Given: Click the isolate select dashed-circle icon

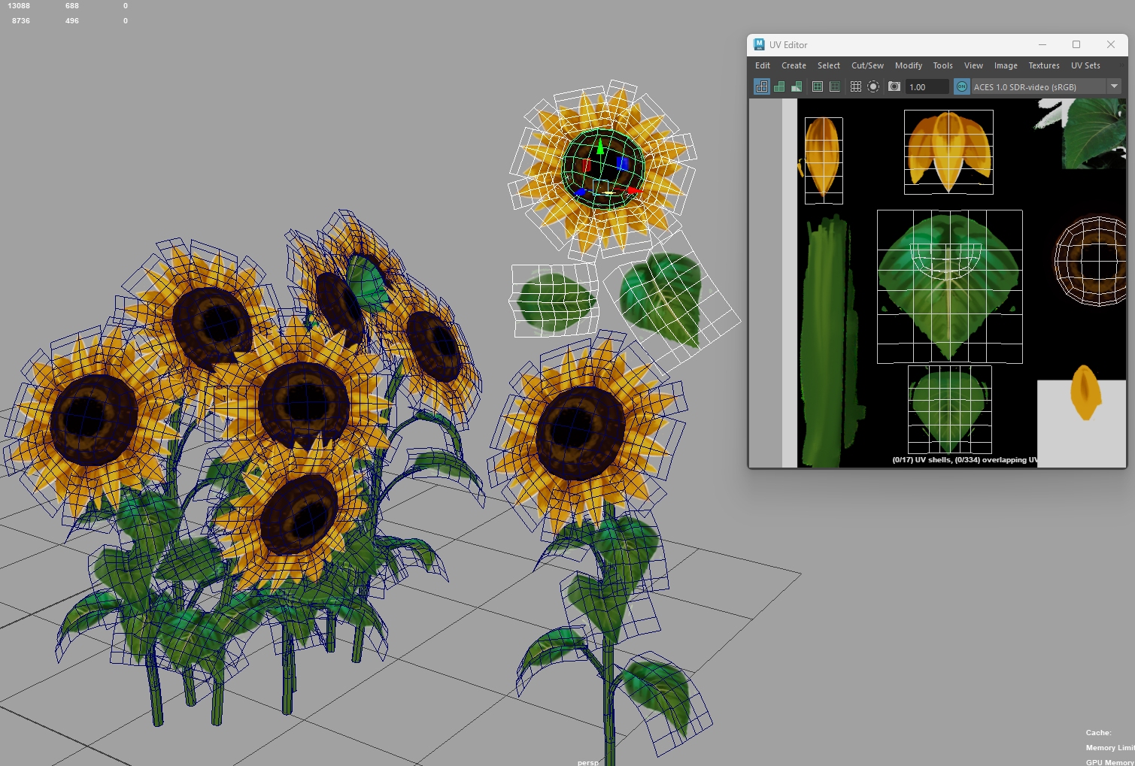Looking at the screenshot, I should [873, 87].
